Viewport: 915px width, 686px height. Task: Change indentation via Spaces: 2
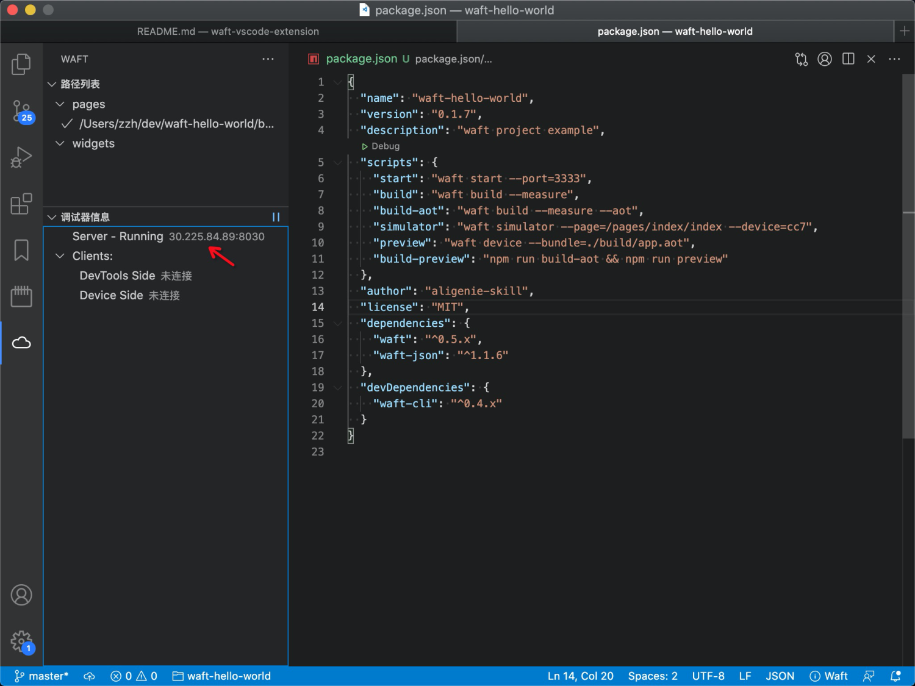(x=653, y=676)
